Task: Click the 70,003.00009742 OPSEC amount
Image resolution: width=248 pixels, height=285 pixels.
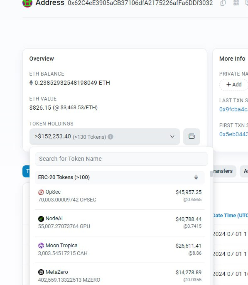Action: click(67, 200)
